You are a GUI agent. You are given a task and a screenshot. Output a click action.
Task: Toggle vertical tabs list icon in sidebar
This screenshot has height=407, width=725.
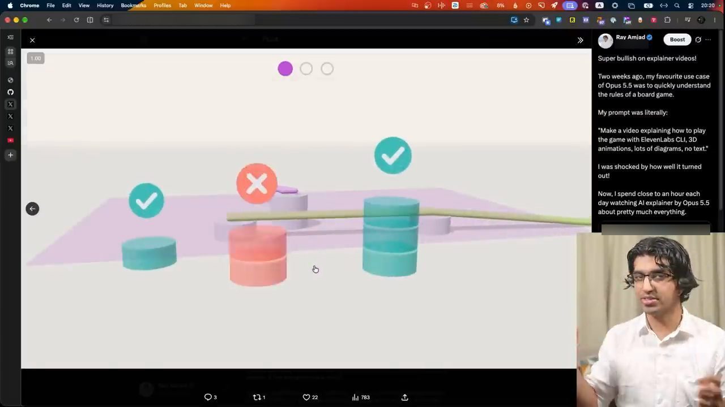[10, 37]
